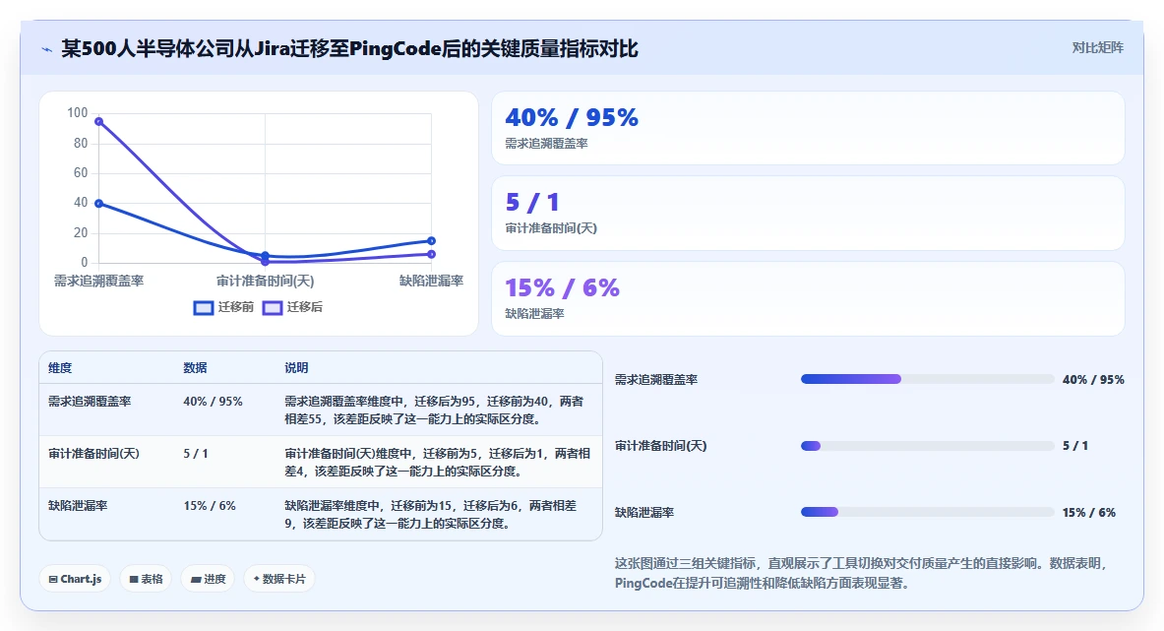
Task: Select table cell 审计准备时间(天) in 维度 column
Action: (x=93, y=454)
